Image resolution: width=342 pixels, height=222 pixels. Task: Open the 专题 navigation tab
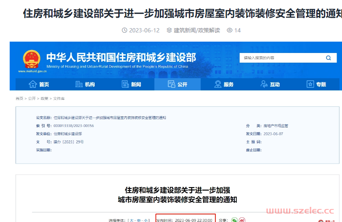coord(316,84)
